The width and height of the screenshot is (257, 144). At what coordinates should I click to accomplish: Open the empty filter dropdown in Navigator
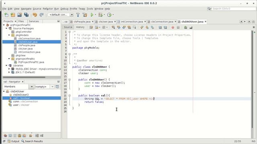[52, 87]
